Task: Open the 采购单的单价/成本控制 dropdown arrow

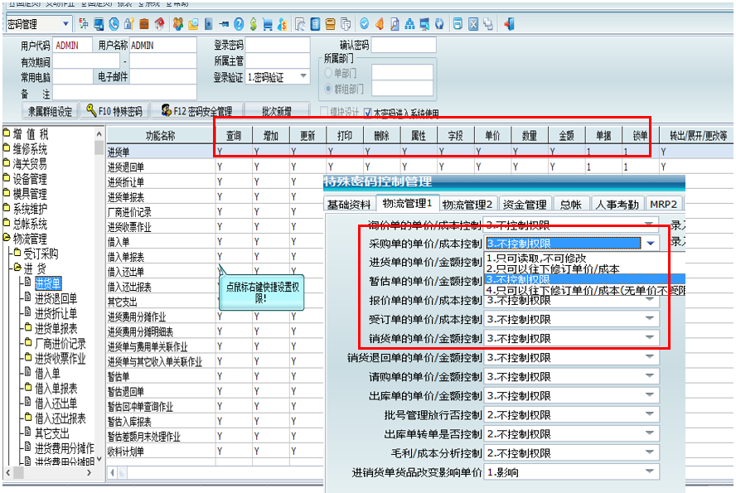Action: (x=650, y=243)
